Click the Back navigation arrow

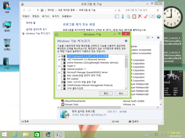(24, 10)
